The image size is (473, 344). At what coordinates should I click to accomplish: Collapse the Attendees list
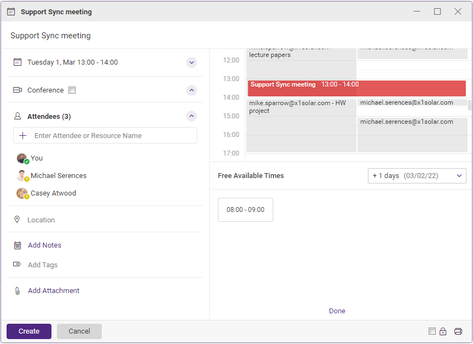pyautogui.click(x=192, y=116)
